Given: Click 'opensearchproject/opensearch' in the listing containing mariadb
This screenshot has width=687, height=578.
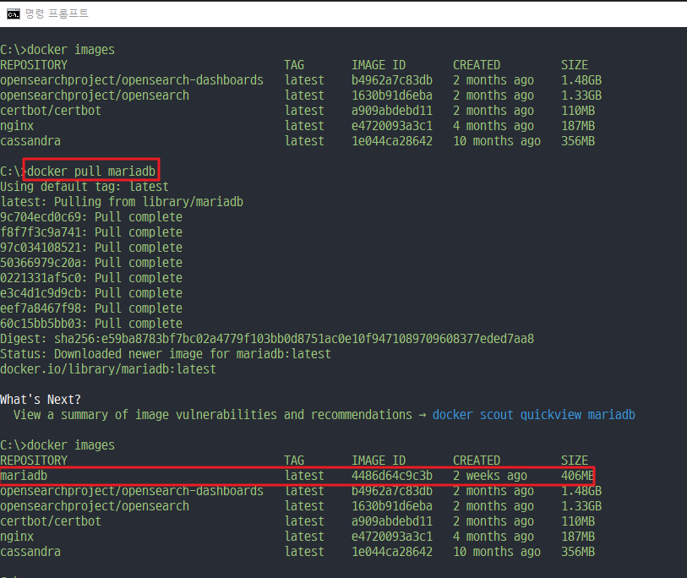Looking at the screenshot, I should [95, 506].
